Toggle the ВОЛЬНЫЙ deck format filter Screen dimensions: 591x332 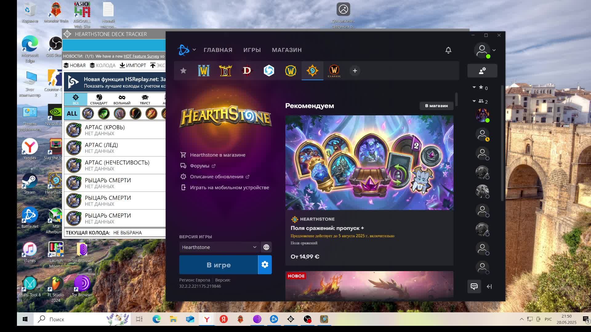(x=122, y=99)
